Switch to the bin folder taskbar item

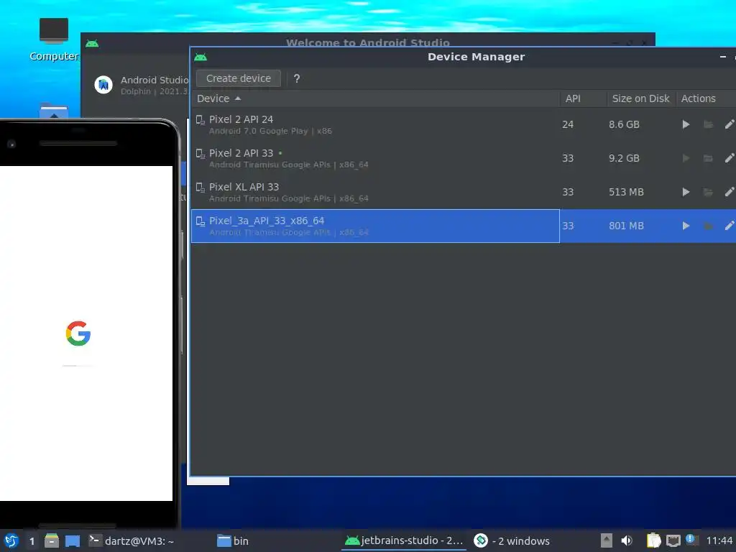click(233, 540)
